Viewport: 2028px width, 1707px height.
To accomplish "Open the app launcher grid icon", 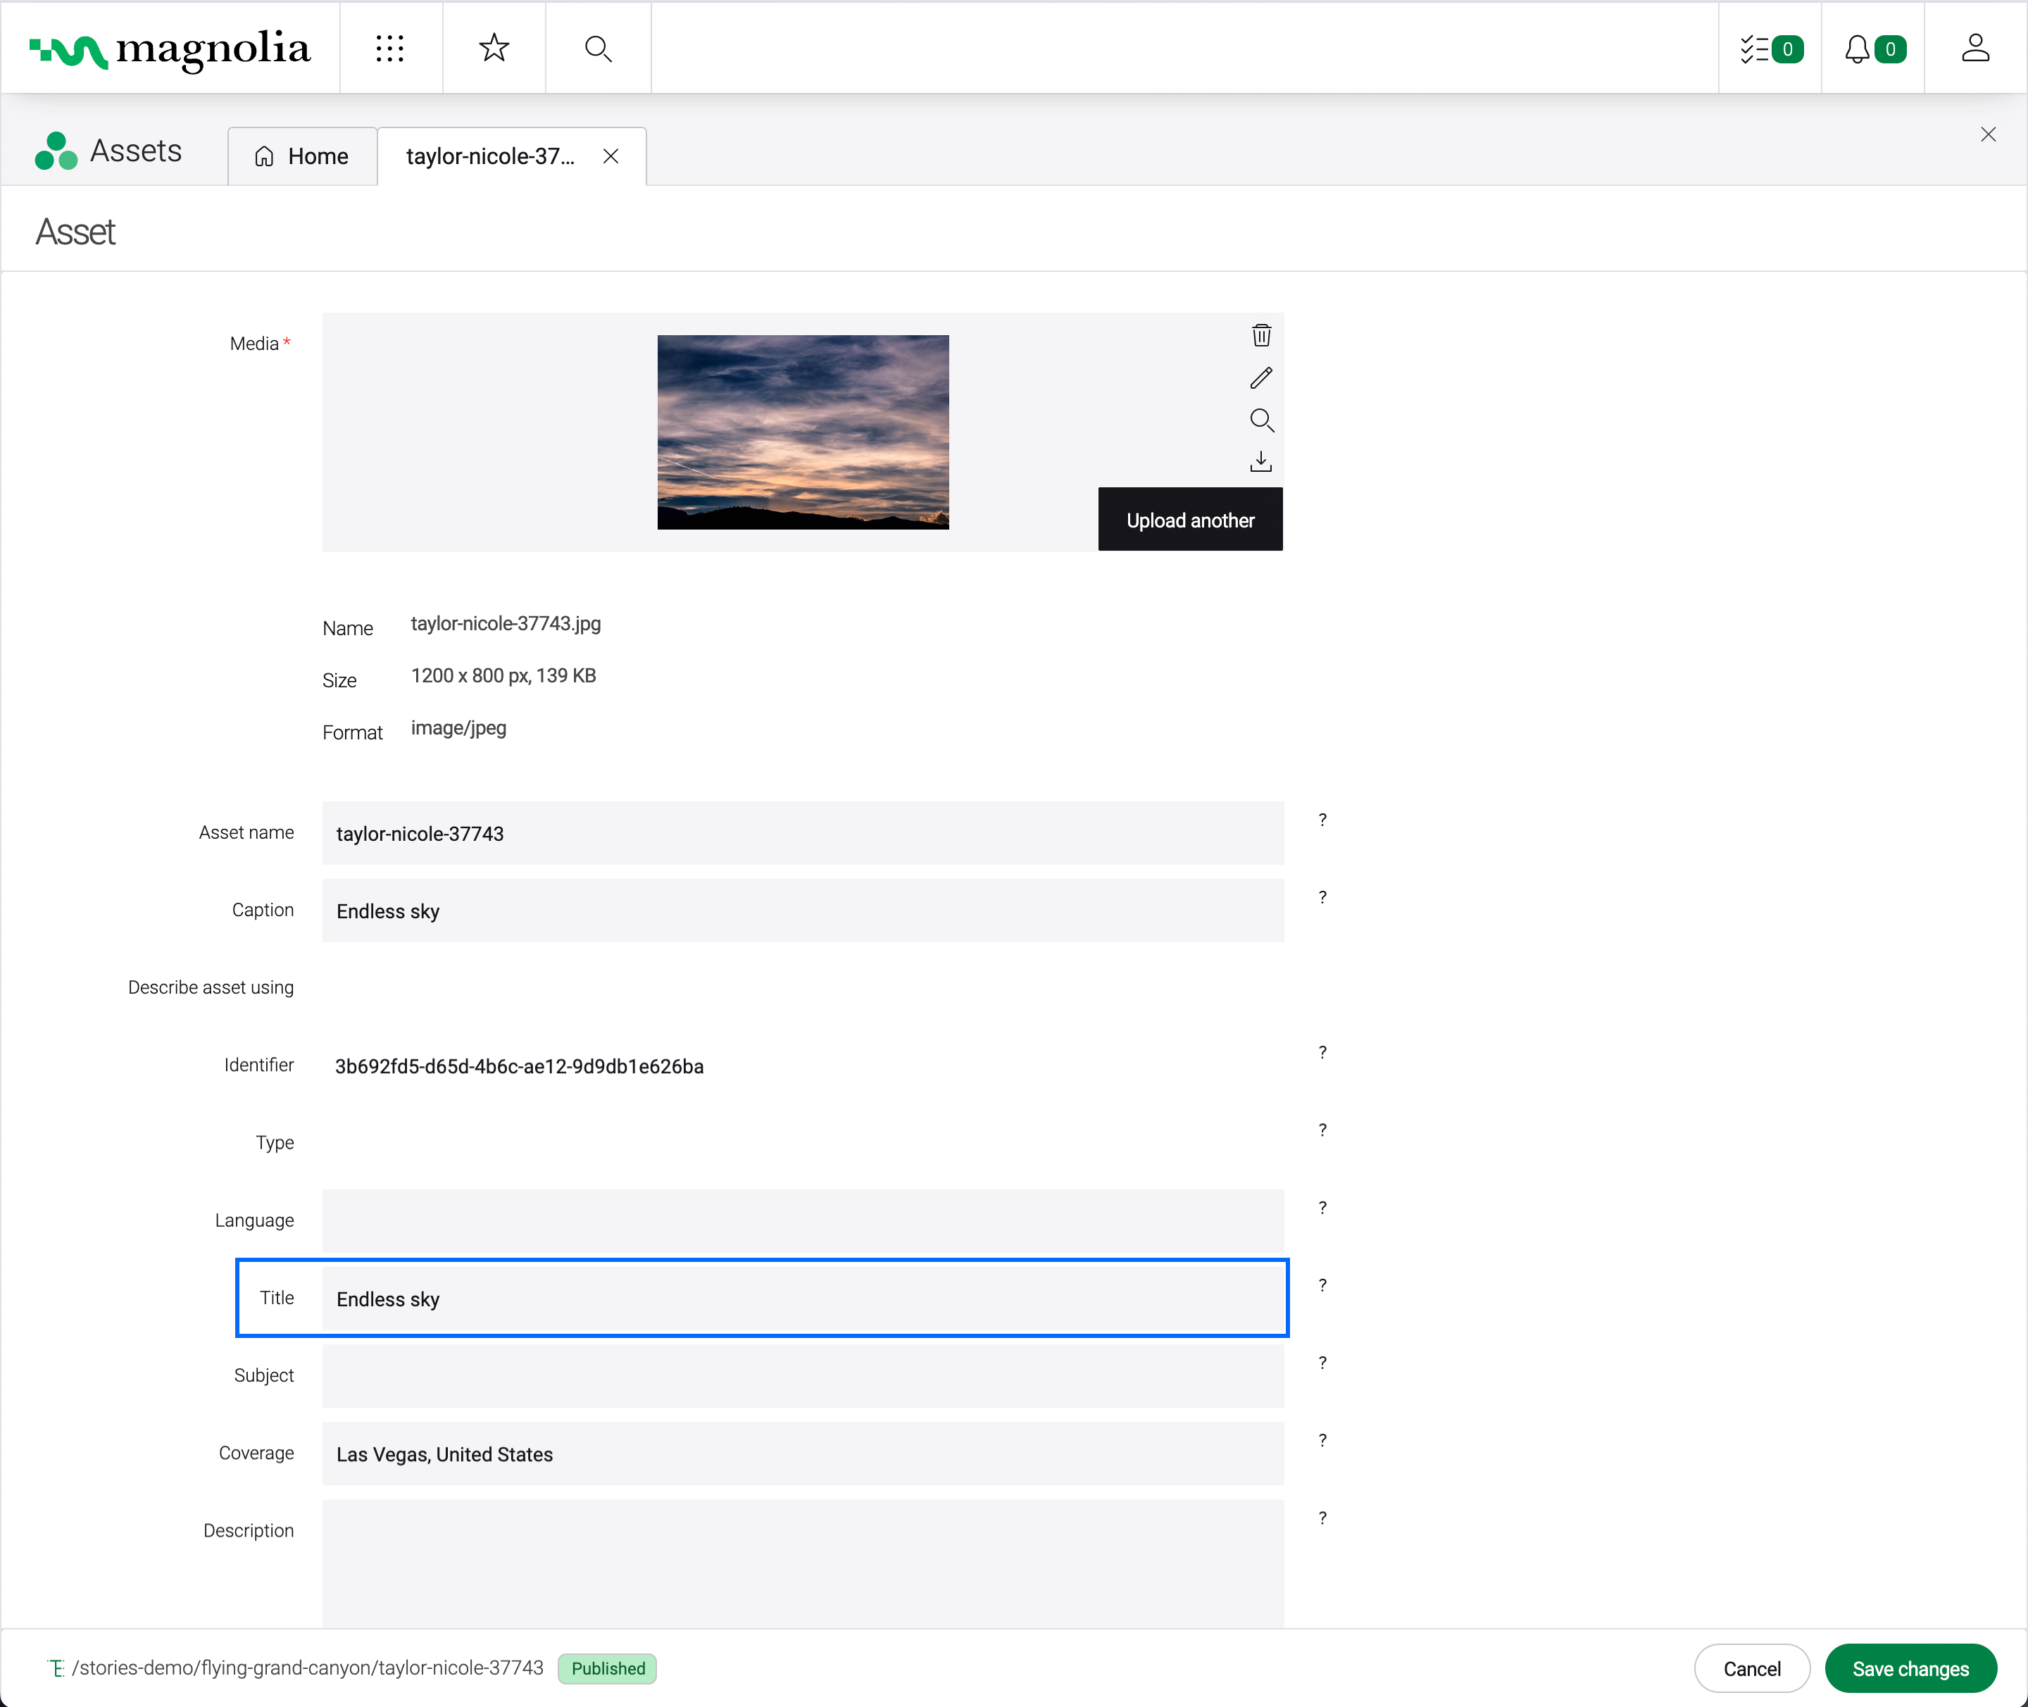I will (390, 49).
